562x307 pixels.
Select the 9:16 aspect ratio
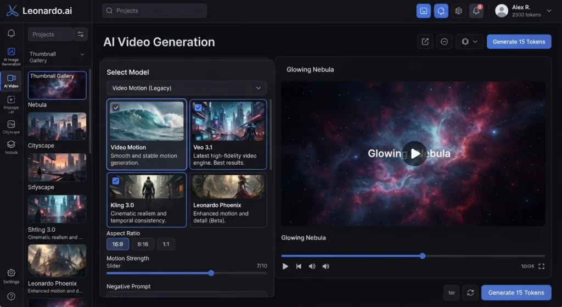pyautogui.click(x=143, y=244)
